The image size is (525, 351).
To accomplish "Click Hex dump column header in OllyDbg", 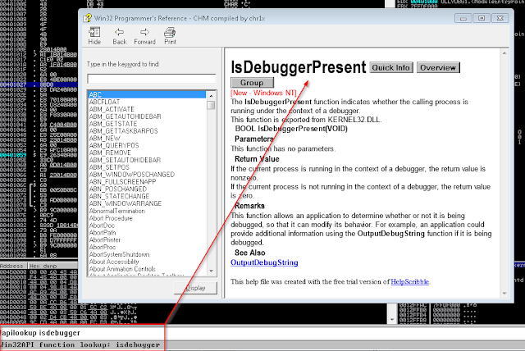I will pyautogui.click(x=52, y=266).
